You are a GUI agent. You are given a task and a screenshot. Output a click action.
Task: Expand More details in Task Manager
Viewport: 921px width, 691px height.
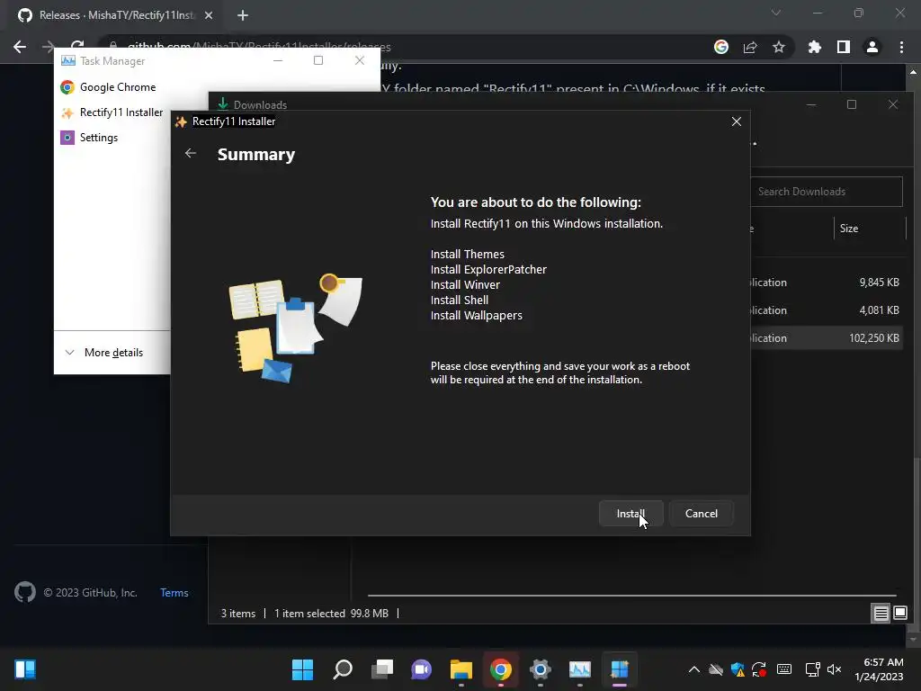click(x=104, y=353)
